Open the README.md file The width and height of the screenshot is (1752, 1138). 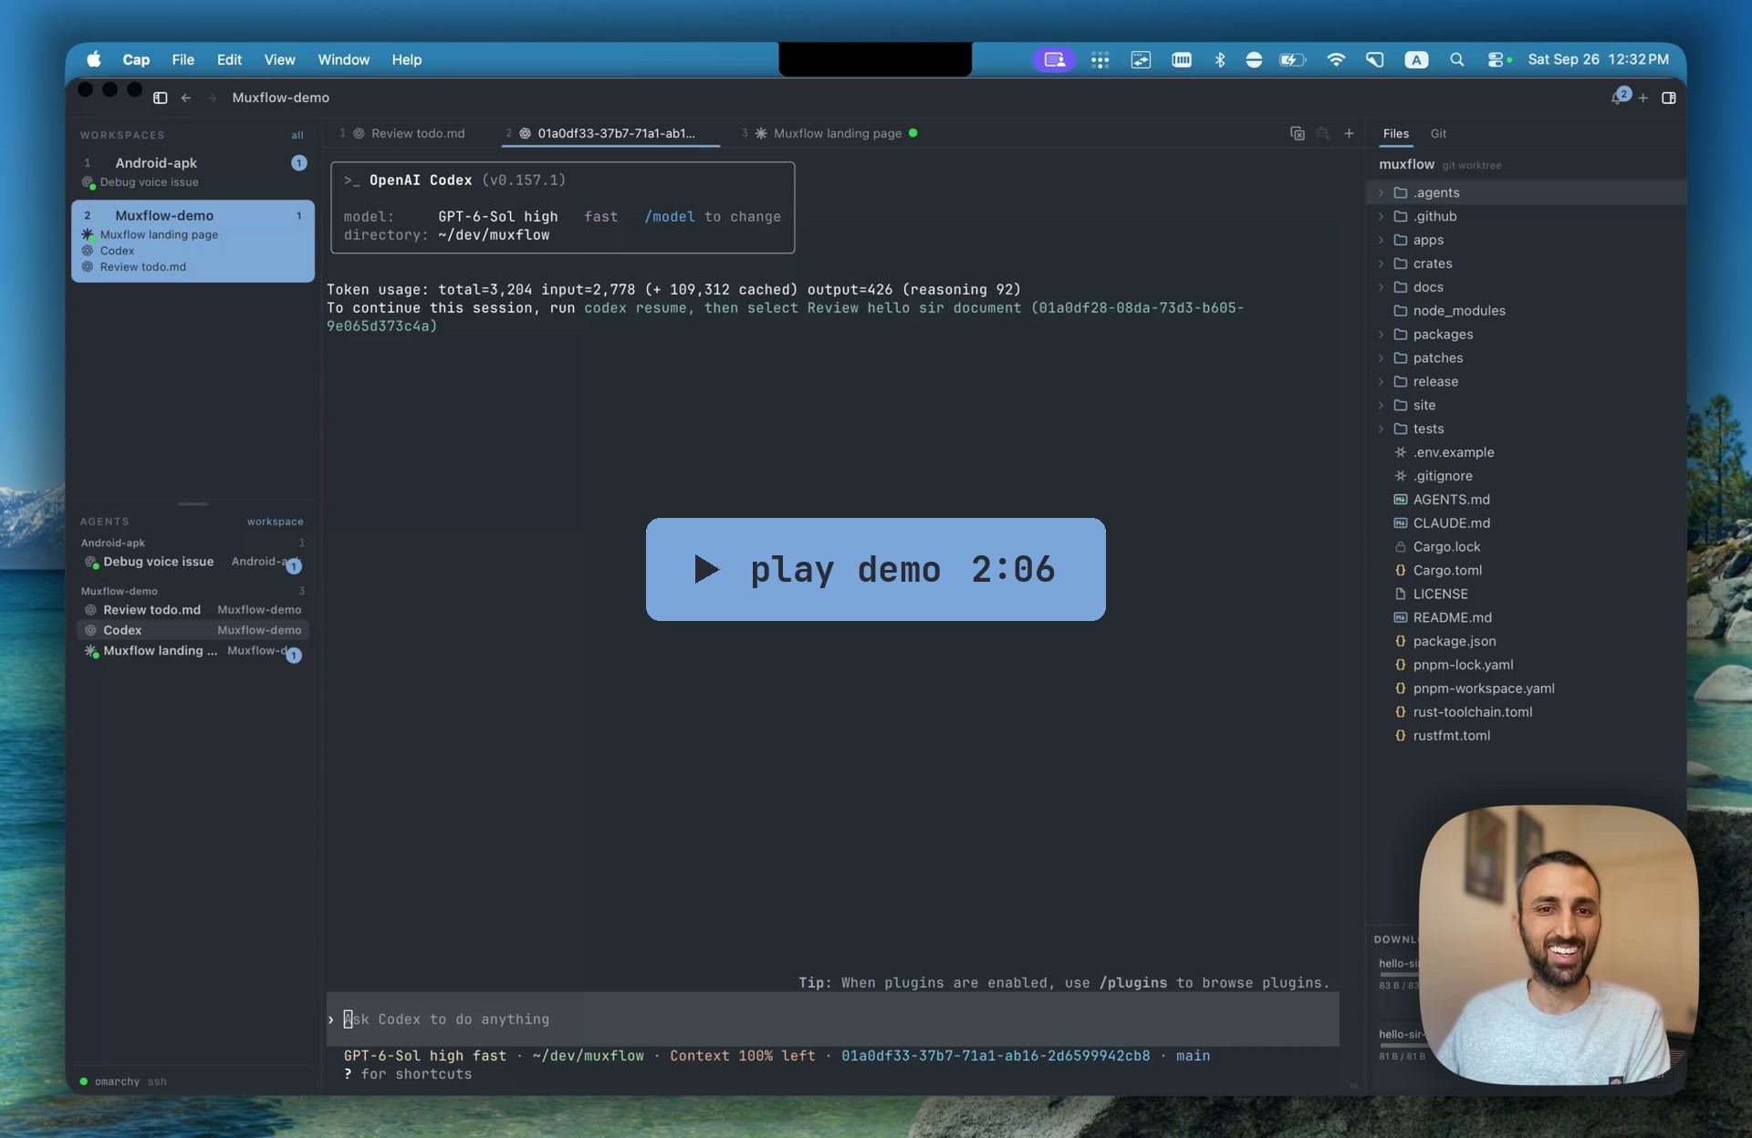click(1452, 617)
